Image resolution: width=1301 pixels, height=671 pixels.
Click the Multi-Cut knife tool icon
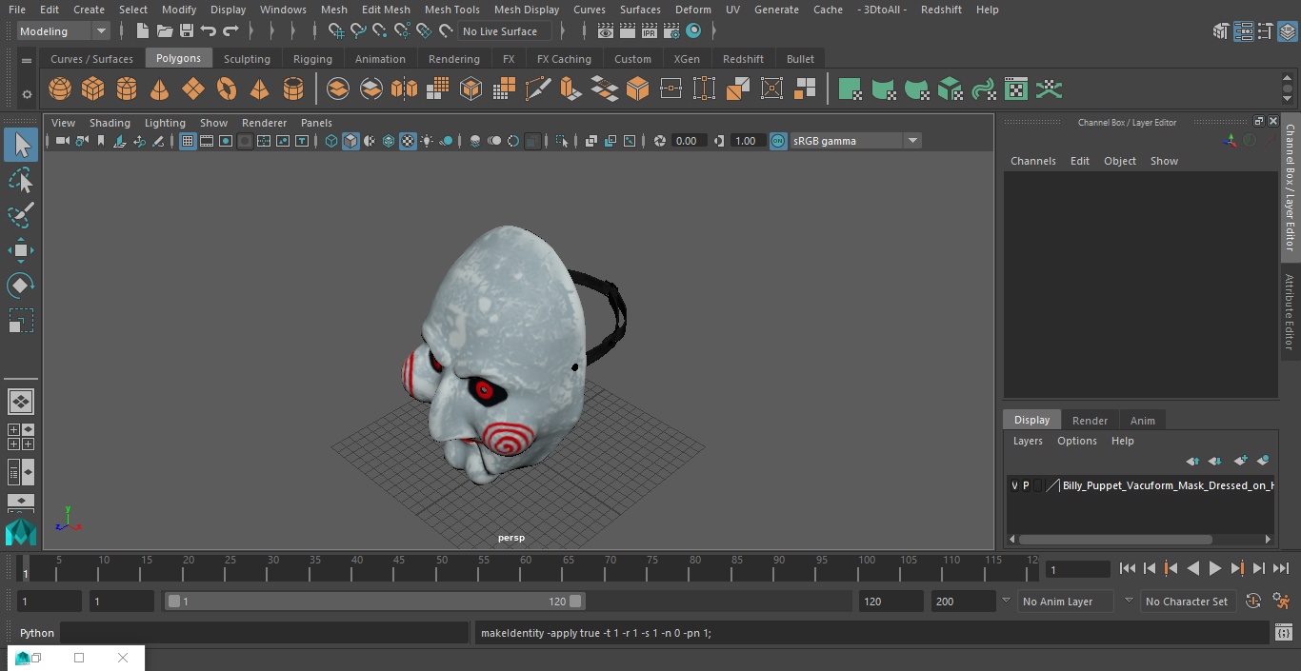click(538, 89)
